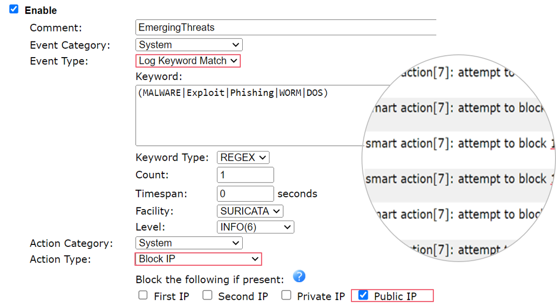Check the Private IP option
Image resolution: width=556 pixels, height=304 pixels.
(x=286, y=295)
